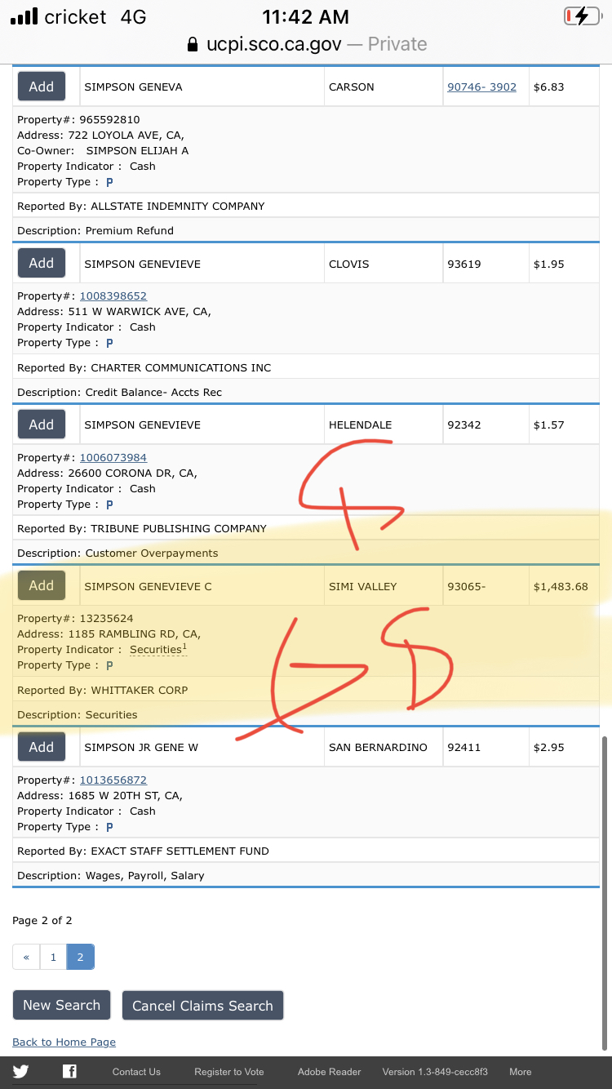Select zip code 92411
This screenshot has width=612, height=1089.
point(465,747)
